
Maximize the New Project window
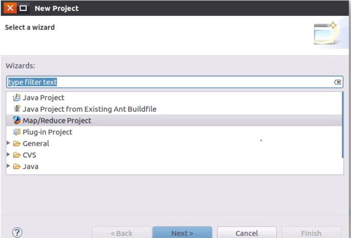click(x=23, y=8)
